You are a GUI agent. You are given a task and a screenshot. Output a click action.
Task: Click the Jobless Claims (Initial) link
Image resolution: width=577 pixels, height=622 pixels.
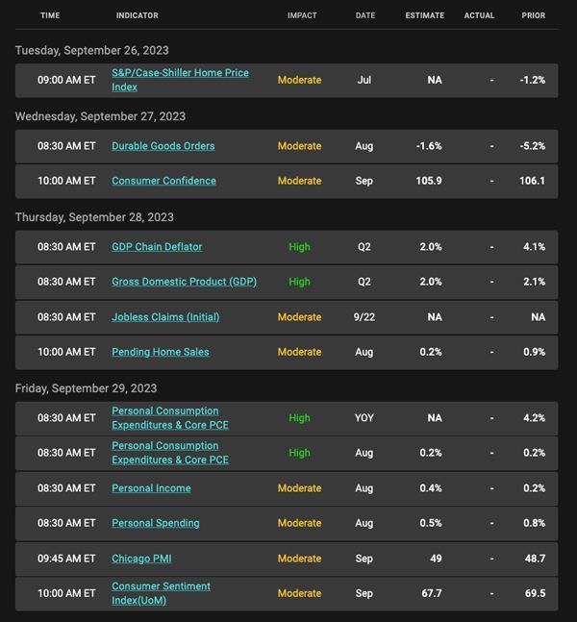point(165,317)
